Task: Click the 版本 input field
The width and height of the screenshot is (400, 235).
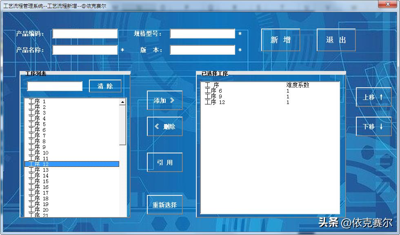Action: pyautogui.click(x=202, y=50)
